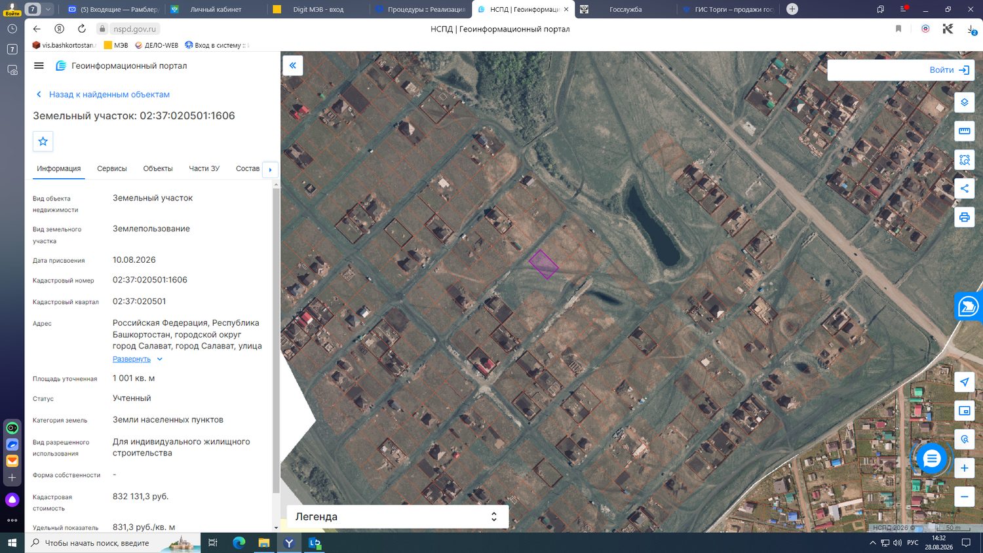Open Microsoft Edge from taskbar
This screenshot has height=553, width=983.
click(239, 543)
